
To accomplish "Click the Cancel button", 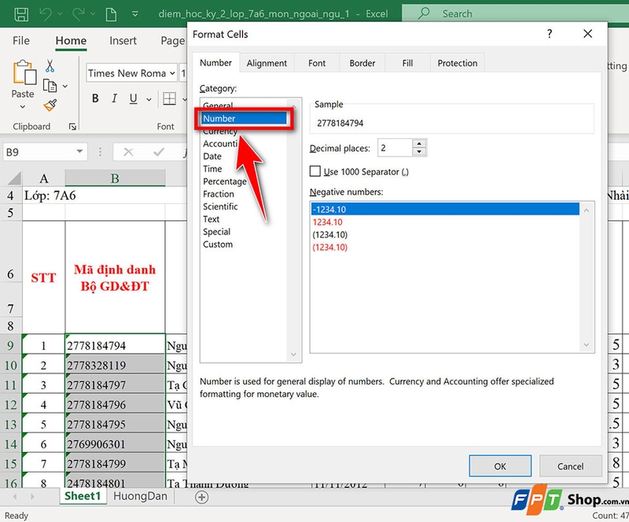I will [x=571, y=466].
